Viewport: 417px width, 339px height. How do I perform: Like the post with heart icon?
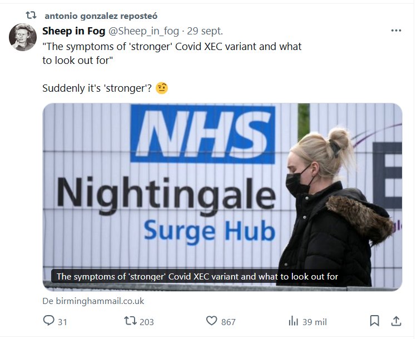click(212, 321)
